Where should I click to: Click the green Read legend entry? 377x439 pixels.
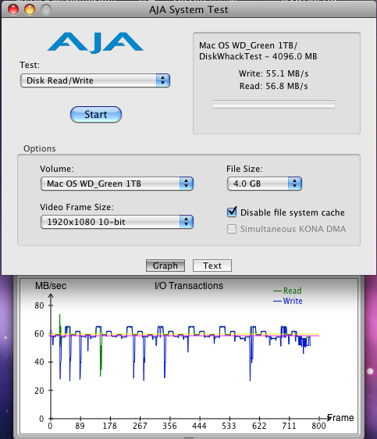click(287, 291)
